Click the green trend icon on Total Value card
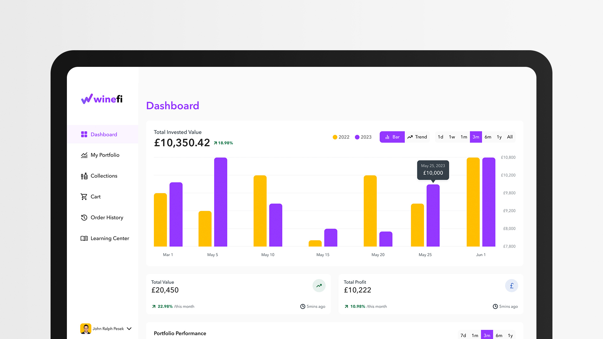The width and height of the screenshot is (603, 339). pyautogui.click(x=319, y=286)
